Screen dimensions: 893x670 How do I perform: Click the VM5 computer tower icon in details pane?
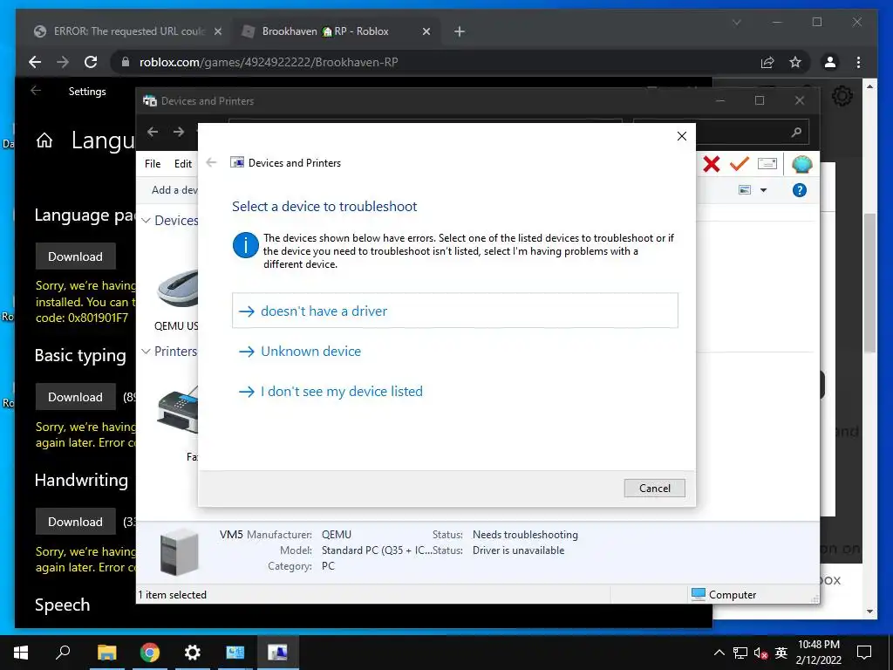point(179,552)
